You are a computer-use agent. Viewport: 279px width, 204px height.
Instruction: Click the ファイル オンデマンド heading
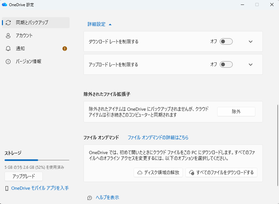(101, 138)
